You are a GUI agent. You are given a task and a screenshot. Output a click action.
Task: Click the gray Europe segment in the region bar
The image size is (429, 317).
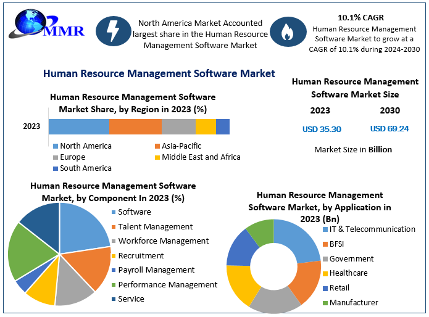tap(178, 126)
